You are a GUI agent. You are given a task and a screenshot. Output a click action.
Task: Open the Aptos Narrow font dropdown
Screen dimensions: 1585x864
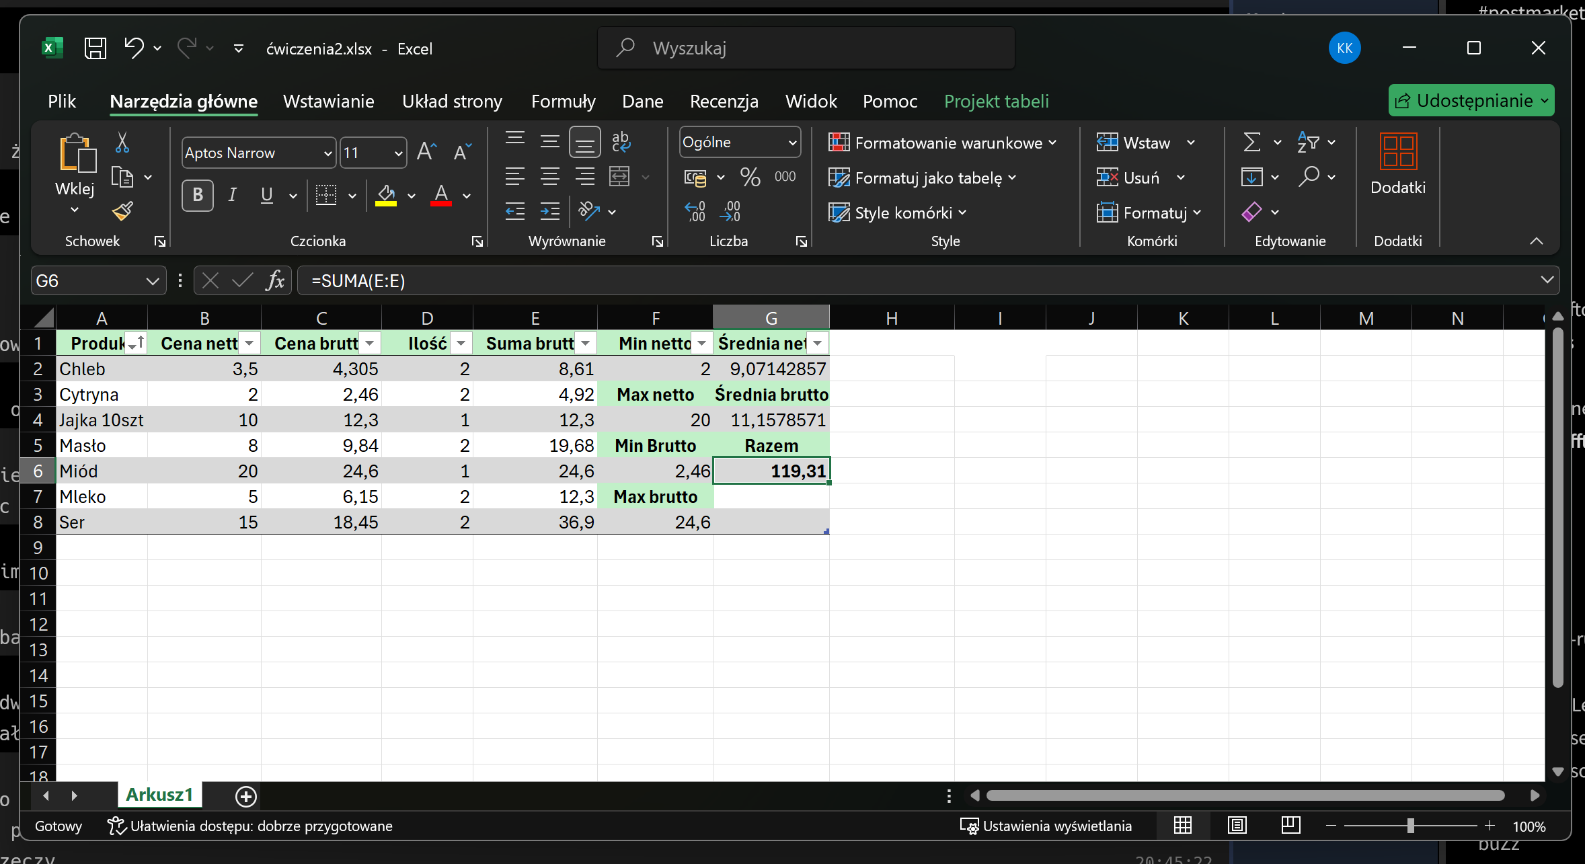pyautogui.click(x=327, y=153)
